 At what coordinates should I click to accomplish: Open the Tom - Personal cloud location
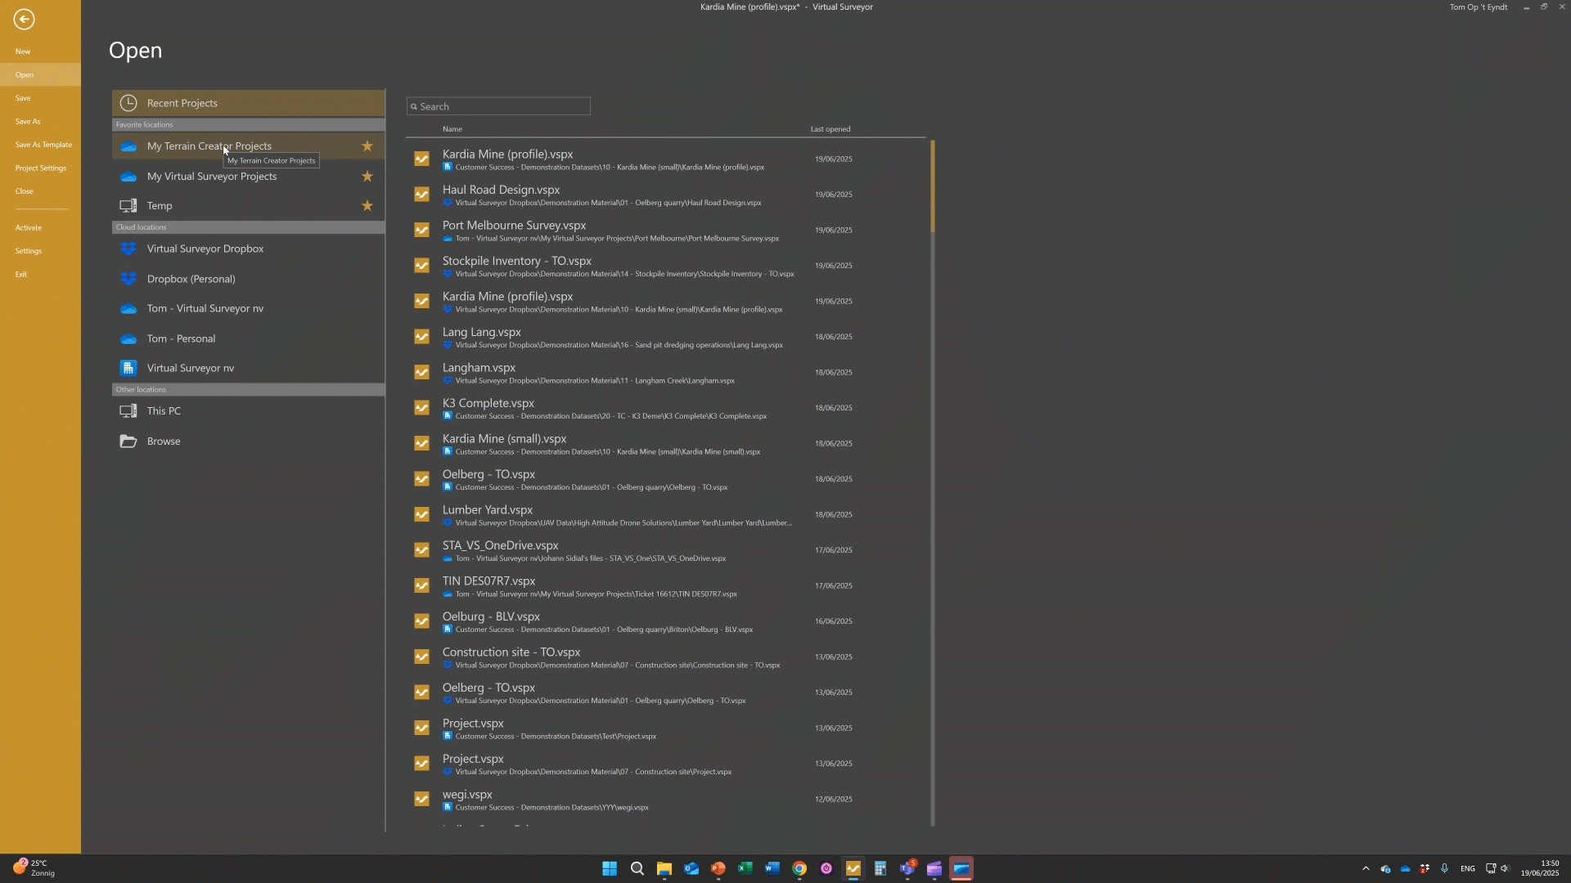coord(248,338)
